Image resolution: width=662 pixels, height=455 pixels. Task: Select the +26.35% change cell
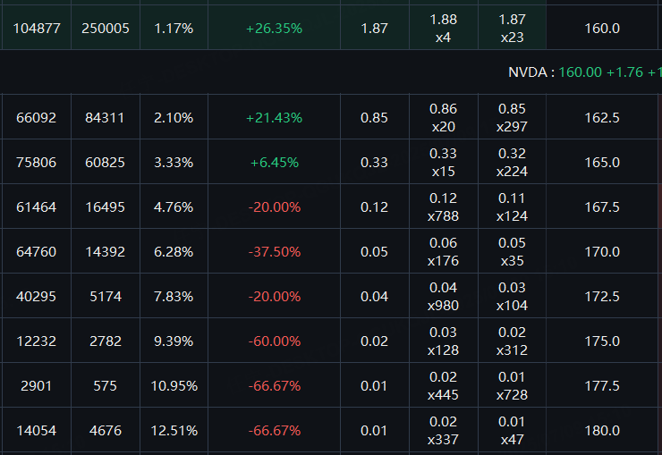coord(274,28)
